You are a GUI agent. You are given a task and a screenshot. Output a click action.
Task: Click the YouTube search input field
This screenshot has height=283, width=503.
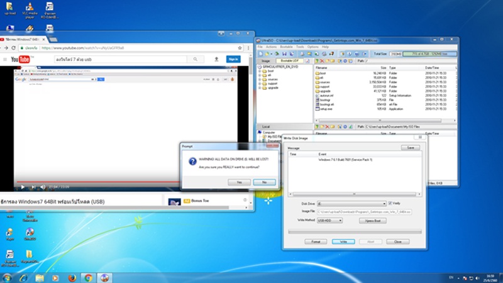[x=121, y=59]
